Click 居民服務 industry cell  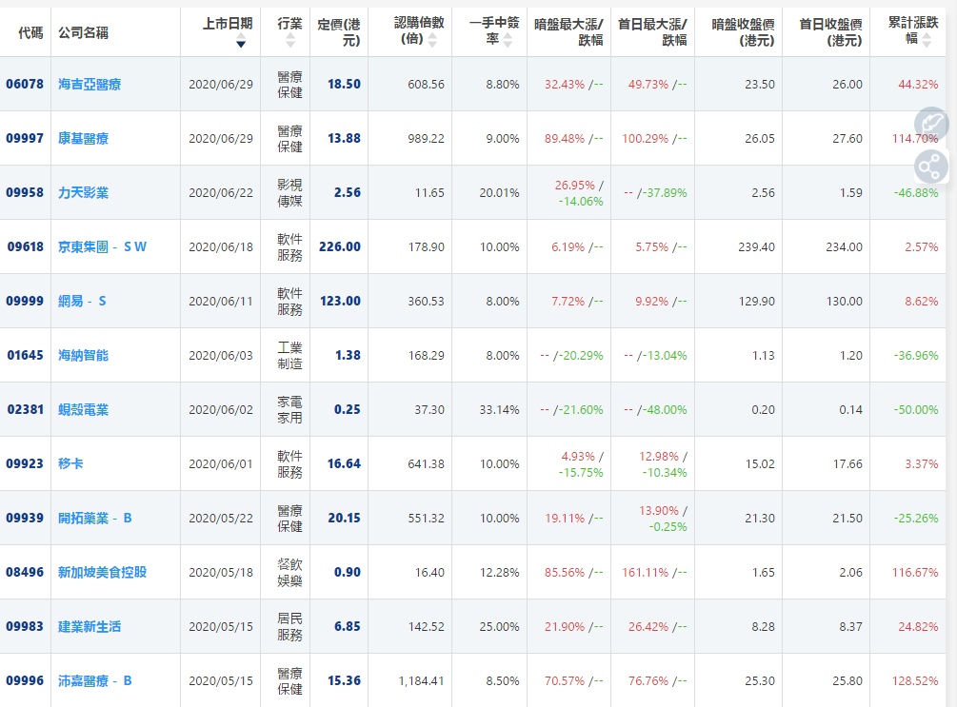point(289,626)
